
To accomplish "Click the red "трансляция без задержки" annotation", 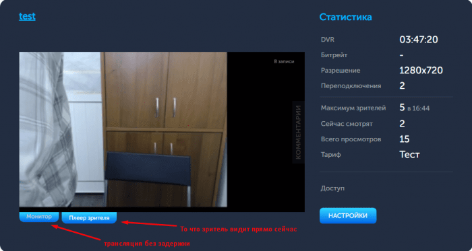I will coord(147,244).
